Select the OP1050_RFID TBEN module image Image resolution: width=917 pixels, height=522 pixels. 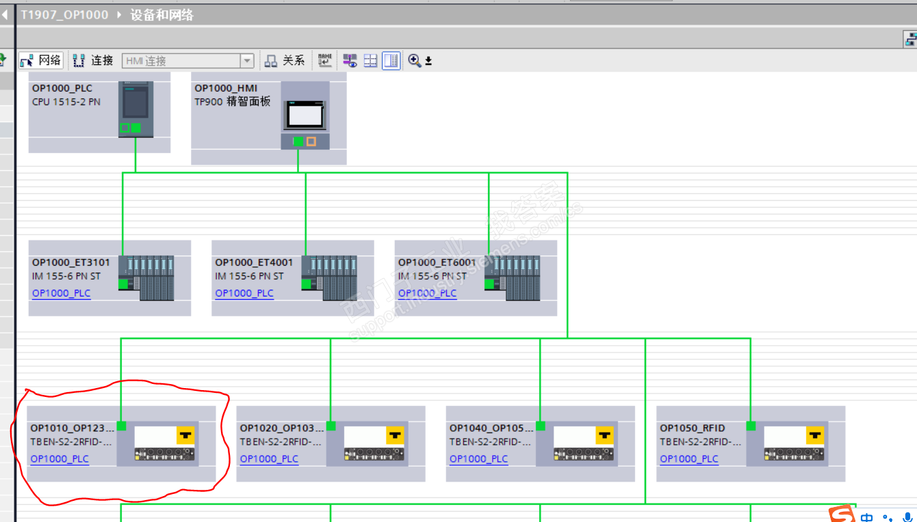point(794,444)
